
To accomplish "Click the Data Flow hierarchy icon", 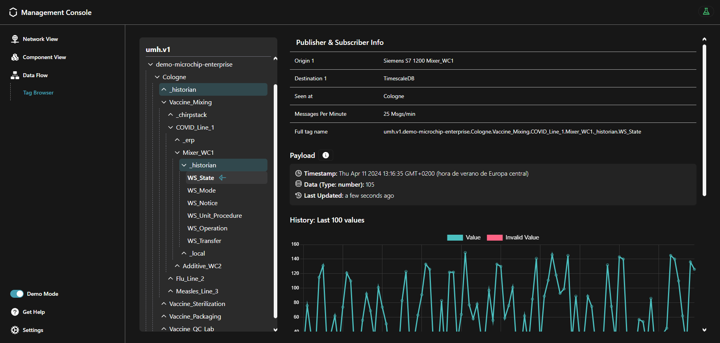I will [15, 75].
